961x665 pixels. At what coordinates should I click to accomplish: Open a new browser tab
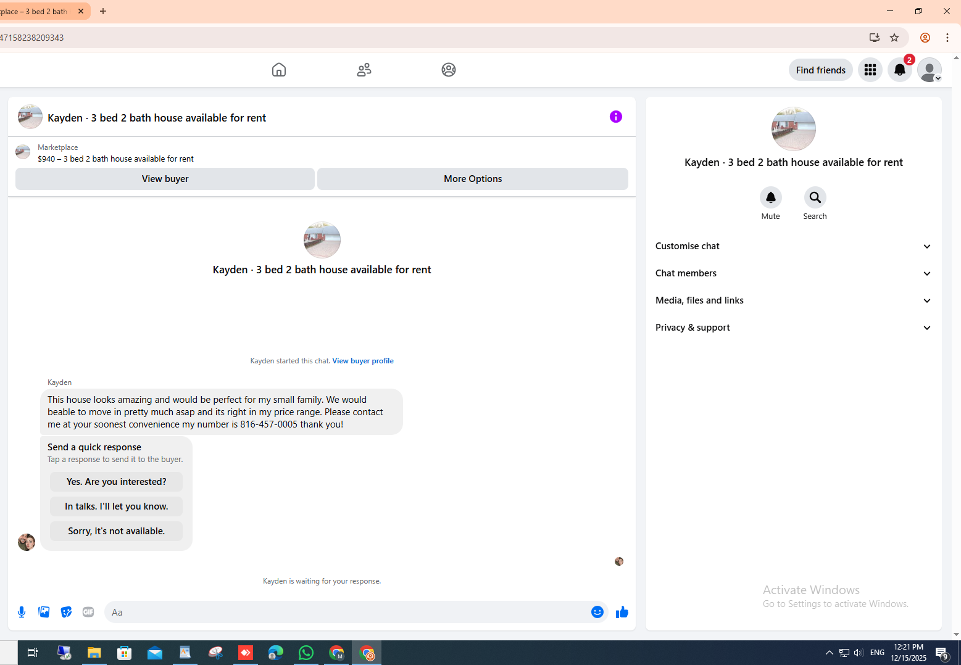point(103,11)
